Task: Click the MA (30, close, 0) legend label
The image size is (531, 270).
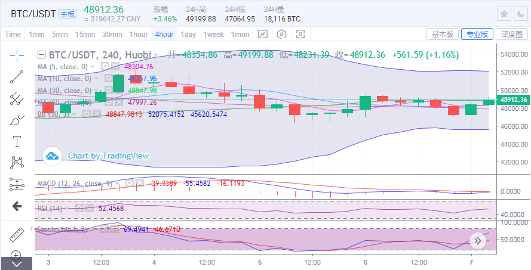Action: click(x=65, y=91)
